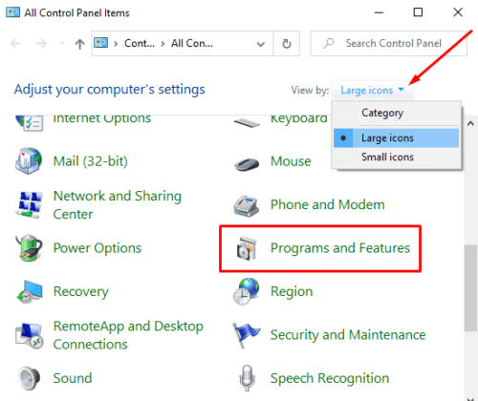Viewport: 478px width, 401px height.
Task: Click the Search Control Panel field
Action: coord(389,43)
